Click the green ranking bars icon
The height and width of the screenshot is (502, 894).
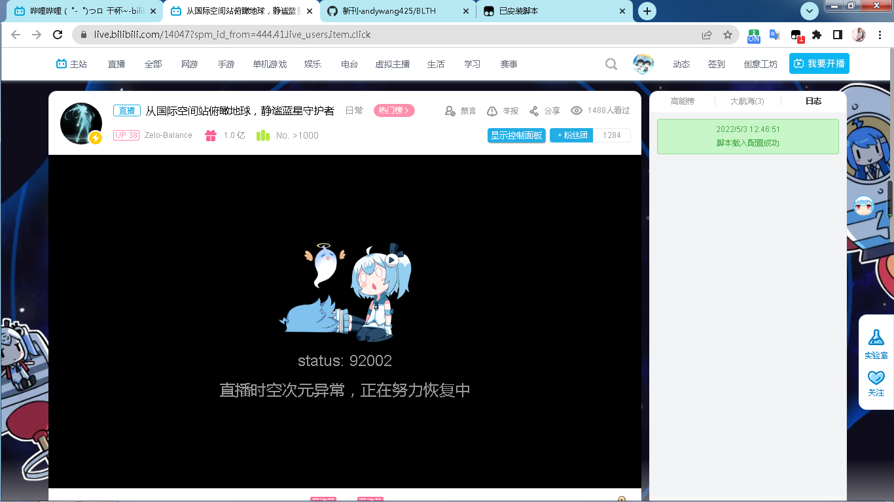point(263,135)
